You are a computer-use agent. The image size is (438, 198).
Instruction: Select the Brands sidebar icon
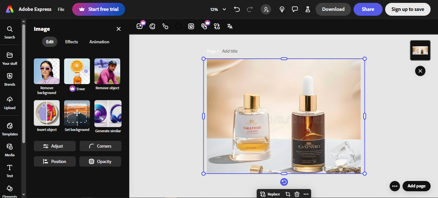tap(10, 79)
